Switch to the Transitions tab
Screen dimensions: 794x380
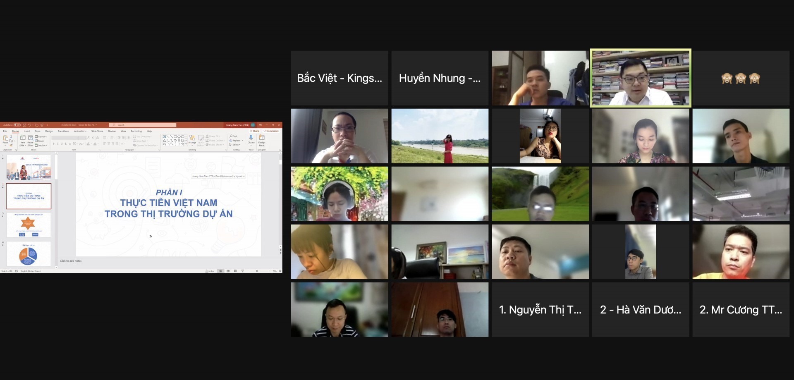(x=63, y=131)
